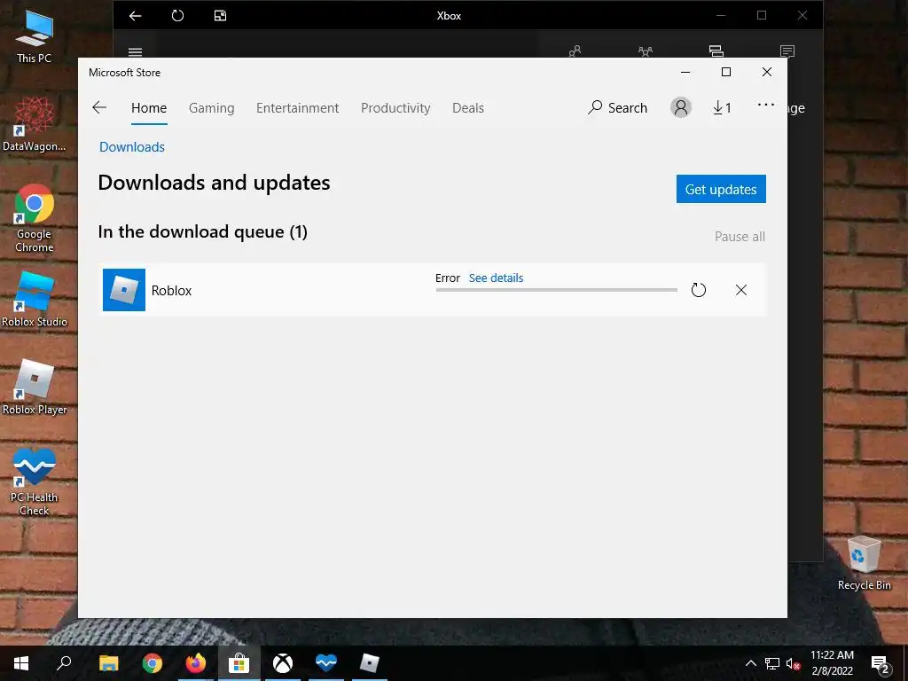
Task: Open the See more ellipsis menu
Action: point(765,105)
